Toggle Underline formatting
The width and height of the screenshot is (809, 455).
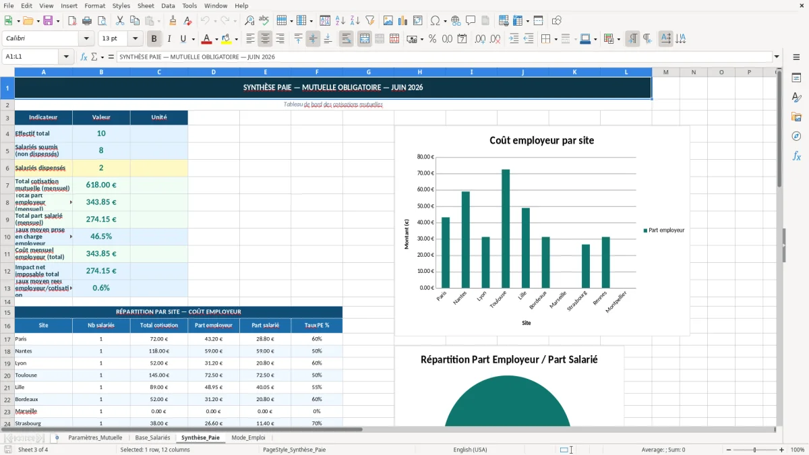pyautogui.click(x=183, y=39)
